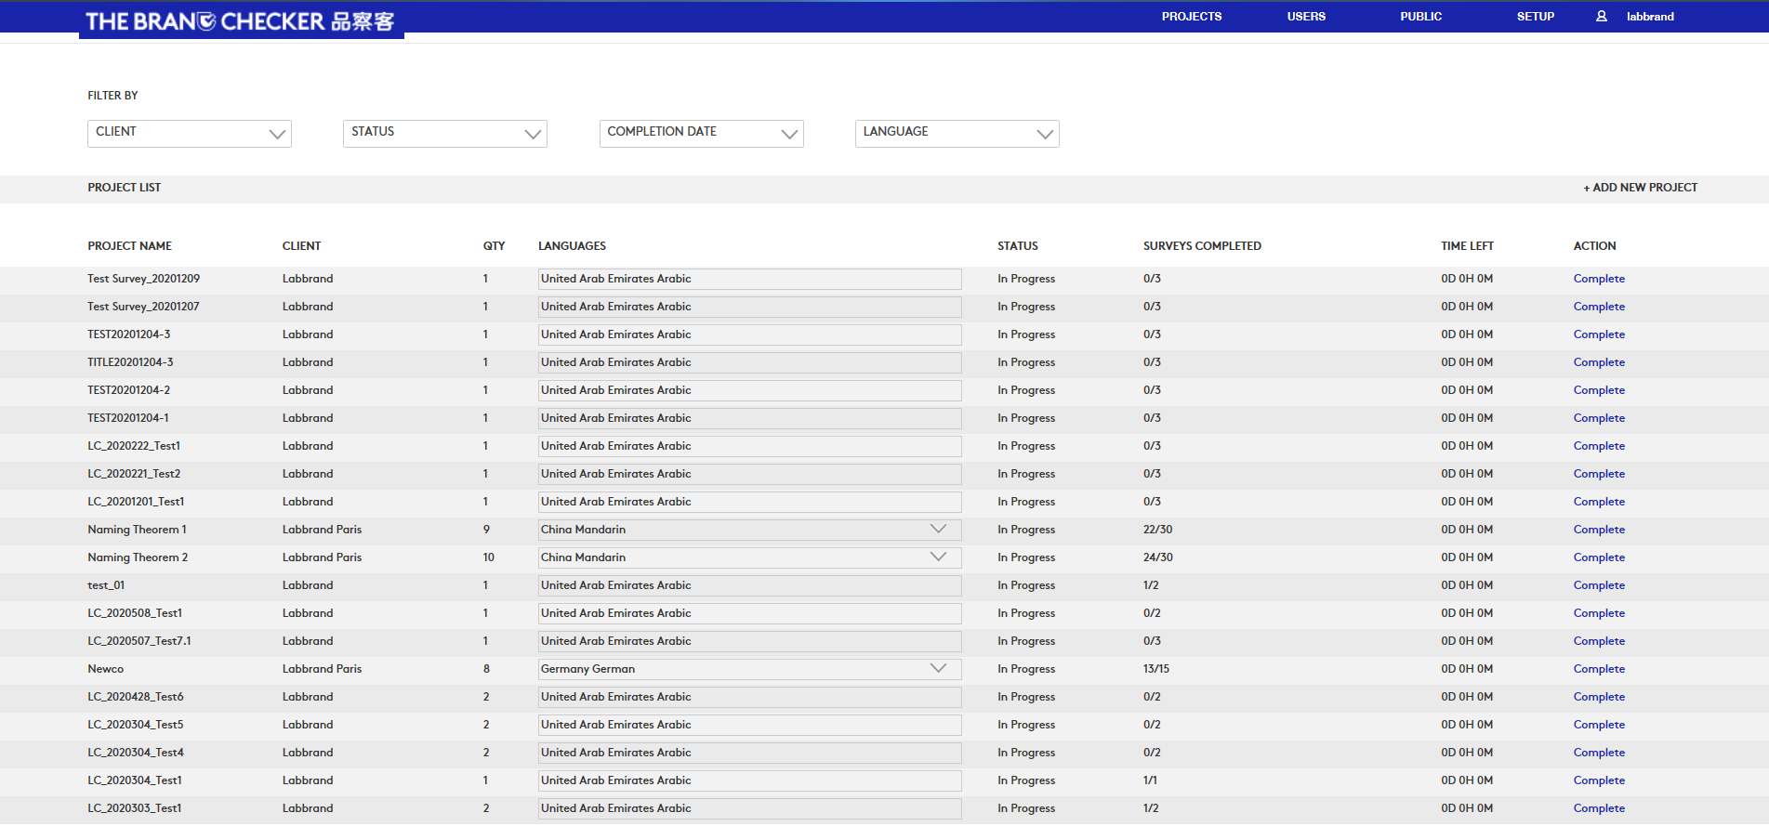Viewport: 1769px width, 826px height.
Task: Select the test_01 project name
Action: click(x=106, y=585)
